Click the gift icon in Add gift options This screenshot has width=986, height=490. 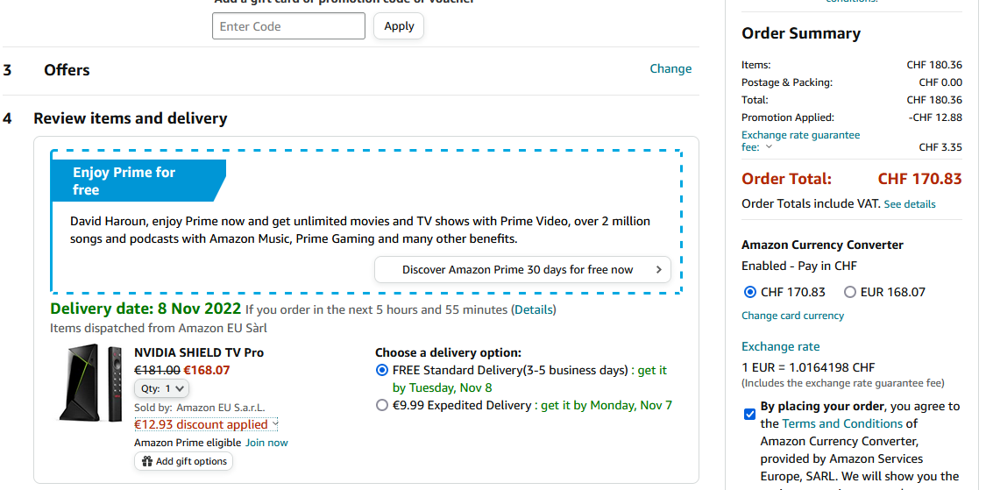click(147, 462)
